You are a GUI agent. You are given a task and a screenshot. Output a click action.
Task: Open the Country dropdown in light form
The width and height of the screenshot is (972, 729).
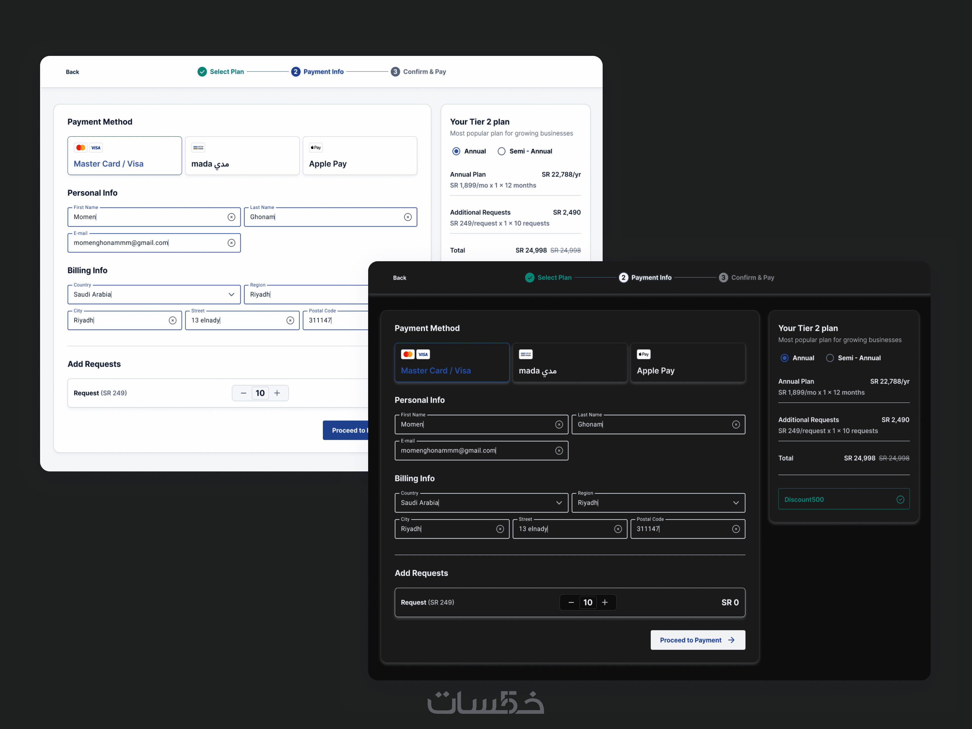(x=231, y=294)
